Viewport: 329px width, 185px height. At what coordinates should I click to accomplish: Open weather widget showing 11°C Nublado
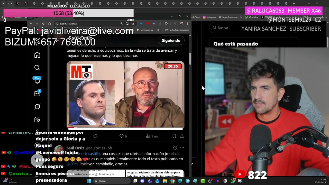click(x=10, y=181)
